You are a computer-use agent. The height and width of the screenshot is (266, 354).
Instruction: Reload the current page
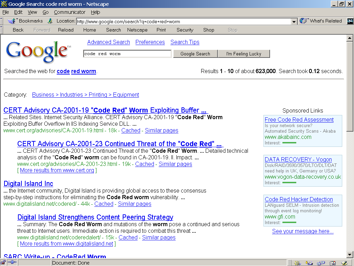[x=66, y=30]
